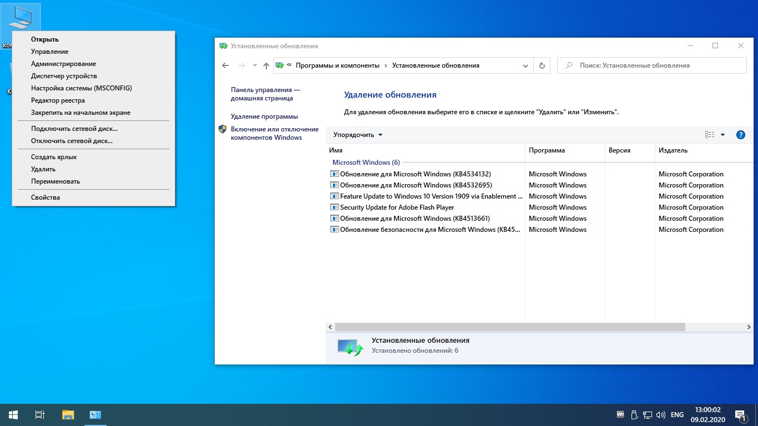Open the help question mark icon
The width and height of the screenshot is (758, 426).
pos(740,135)
